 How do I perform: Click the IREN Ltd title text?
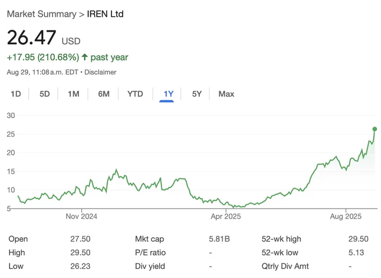point(105,13)
